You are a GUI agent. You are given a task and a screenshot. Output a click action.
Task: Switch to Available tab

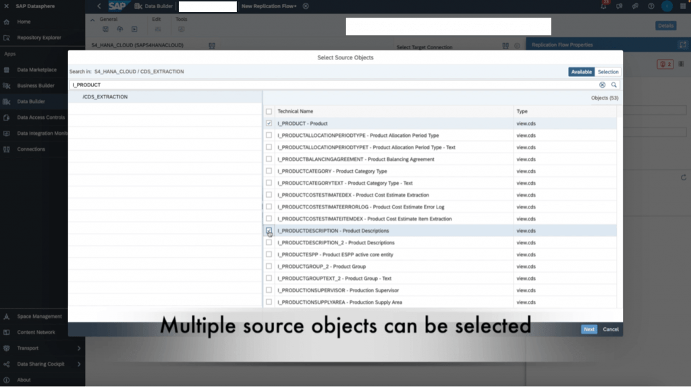coord(581,72)
